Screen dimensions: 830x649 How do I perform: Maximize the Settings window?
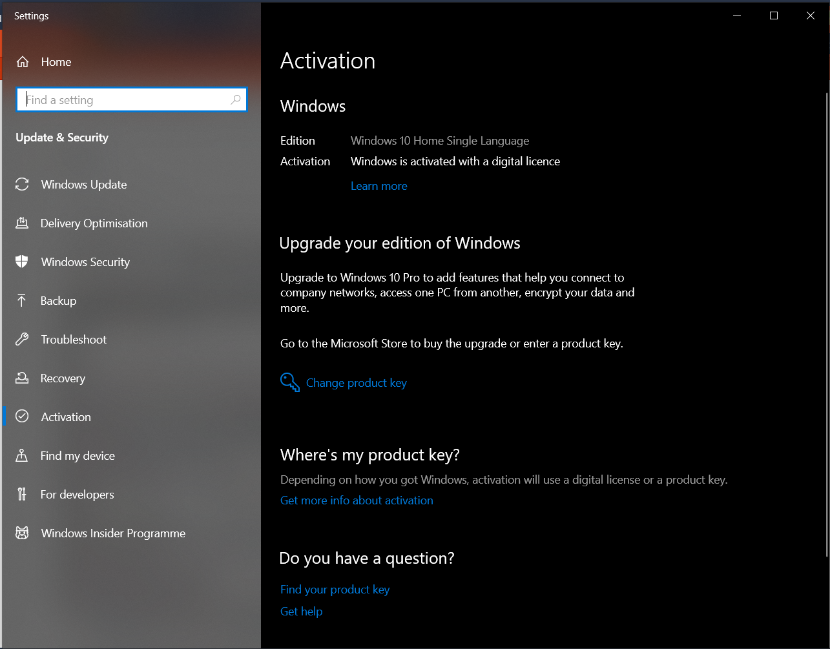click(x=774, y=15)
